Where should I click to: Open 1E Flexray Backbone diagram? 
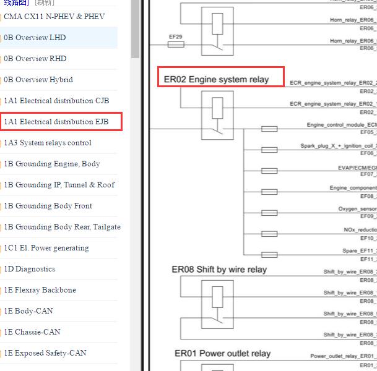click(40, 290)
